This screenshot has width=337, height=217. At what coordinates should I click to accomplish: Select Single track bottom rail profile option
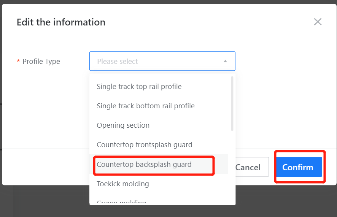pyautogui.click(x=145, y=106)
